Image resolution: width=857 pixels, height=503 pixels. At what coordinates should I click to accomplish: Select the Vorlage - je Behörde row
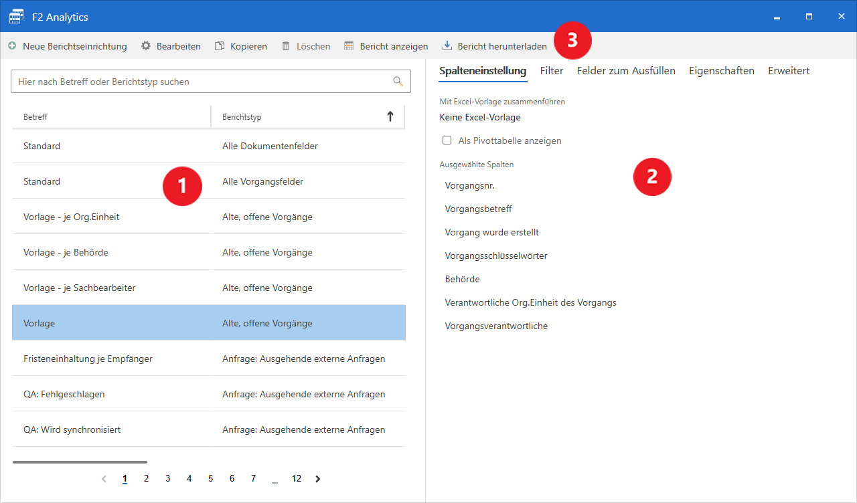(x=209, y=252)
